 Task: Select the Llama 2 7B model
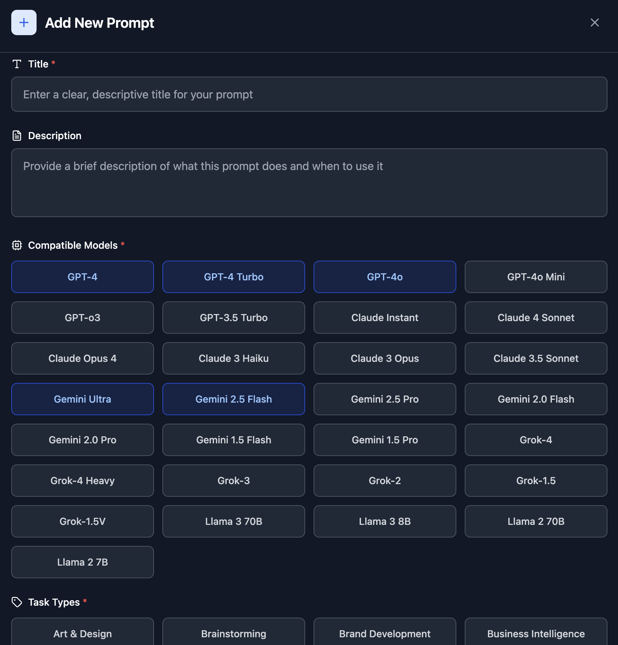pyautogui.click(x=83, y=562)
